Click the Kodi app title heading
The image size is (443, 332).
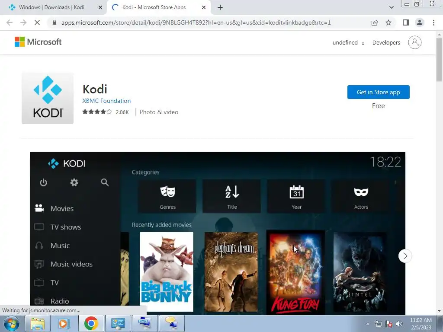[95, 89]
